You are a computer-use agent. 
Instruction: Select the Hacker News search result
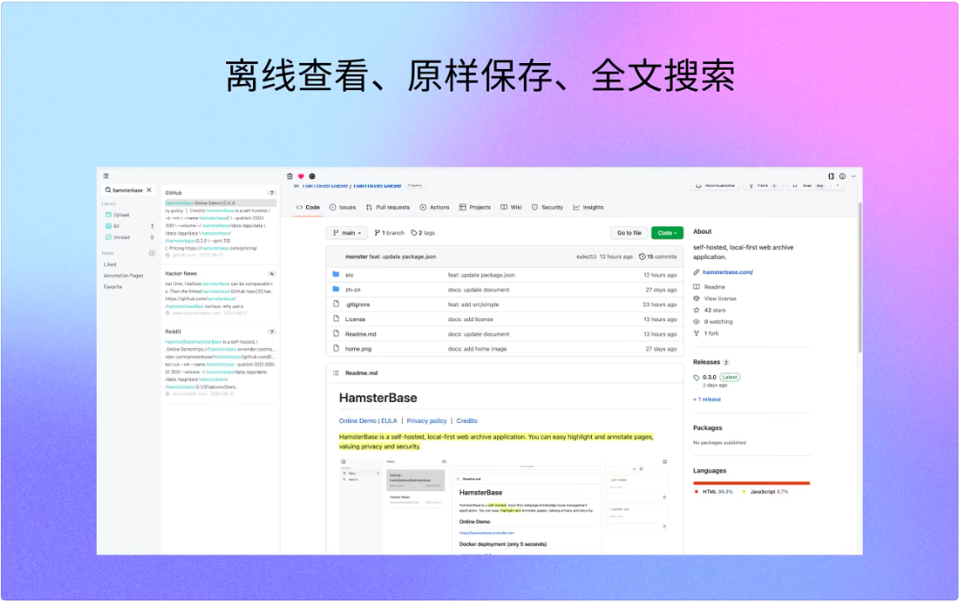220,294
